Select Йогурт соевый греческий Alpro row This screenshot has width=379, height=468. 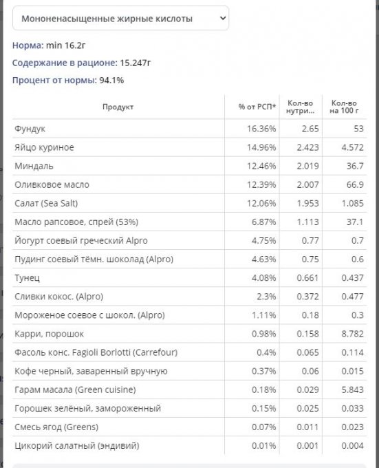(189, 240)
